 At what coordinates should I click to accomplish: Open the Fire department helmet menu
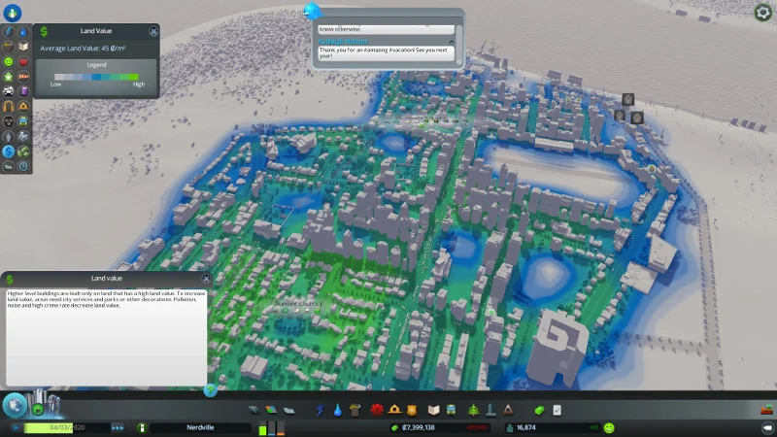point(394,410)
